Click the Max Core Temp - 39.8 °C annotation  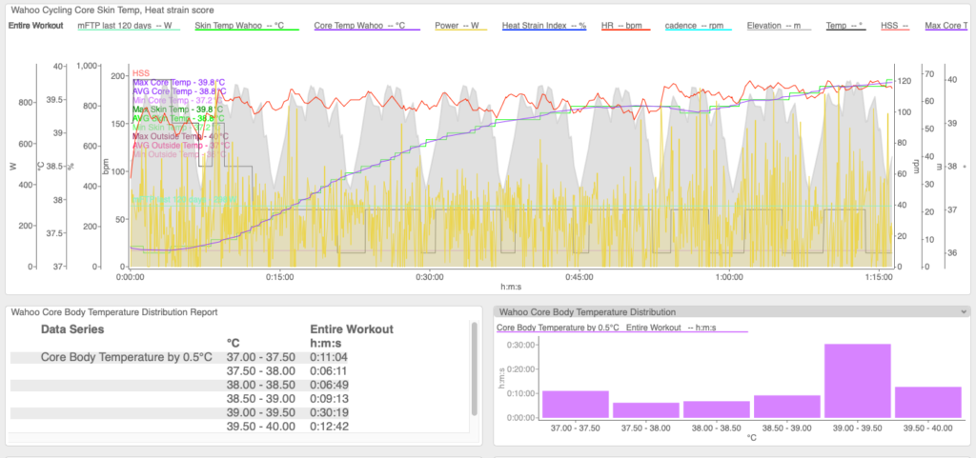click(x=178, y=83)
